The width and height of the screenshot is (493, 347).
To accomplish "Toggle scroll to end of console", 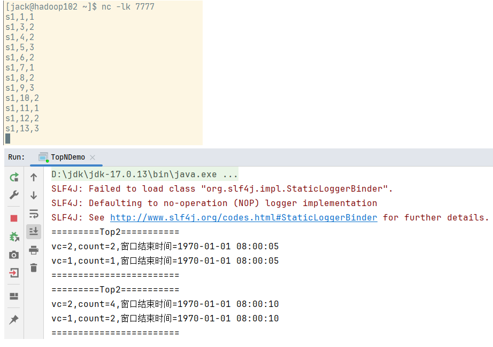I will click(34, 232).
